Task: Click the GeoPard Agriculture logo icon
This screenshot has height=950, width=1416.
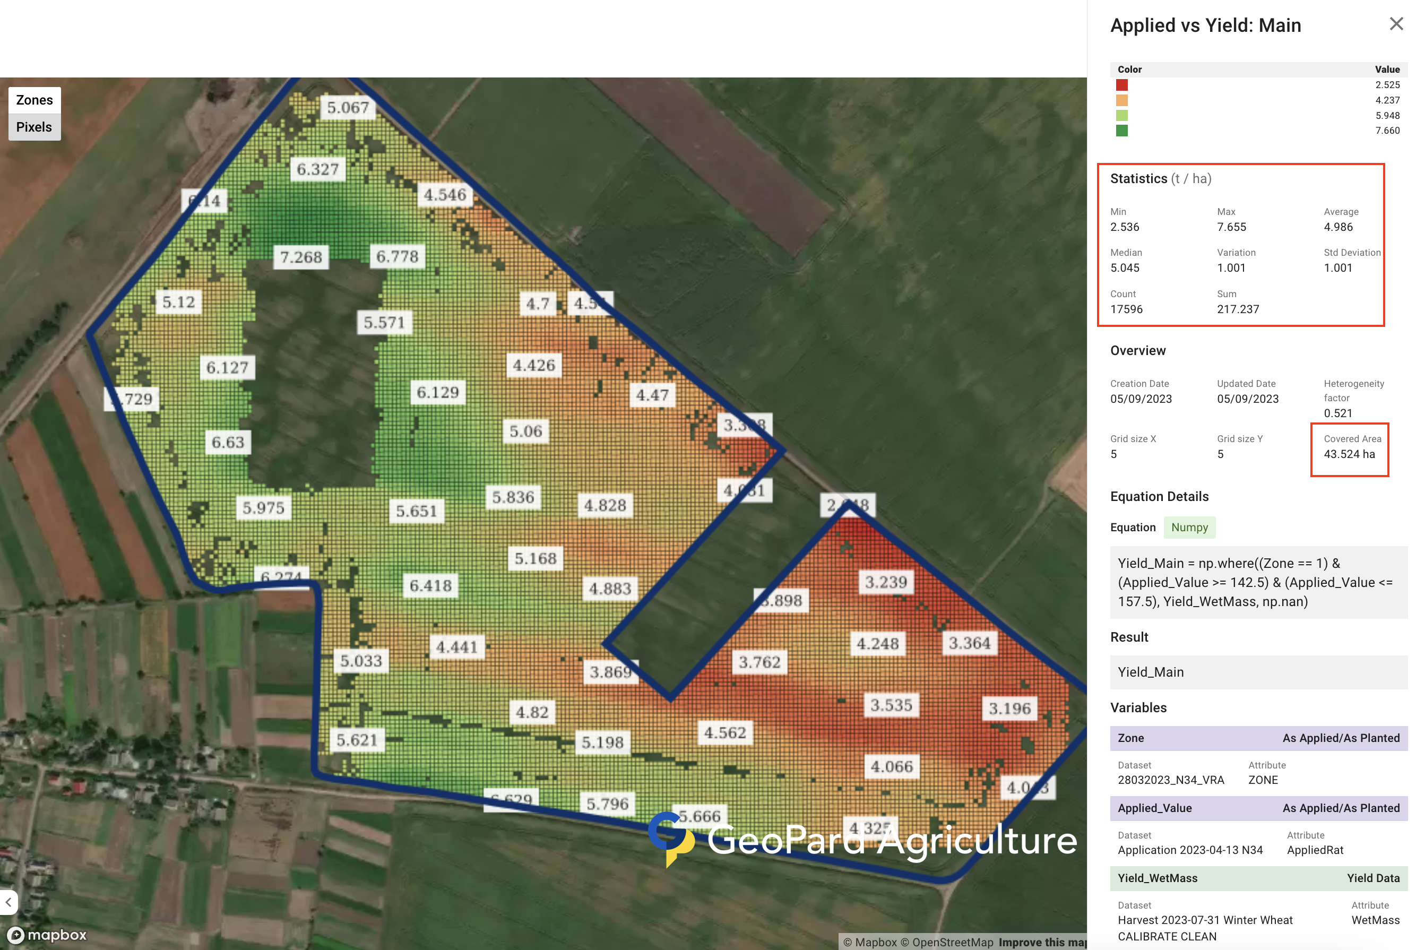Action: coord(671,838)
